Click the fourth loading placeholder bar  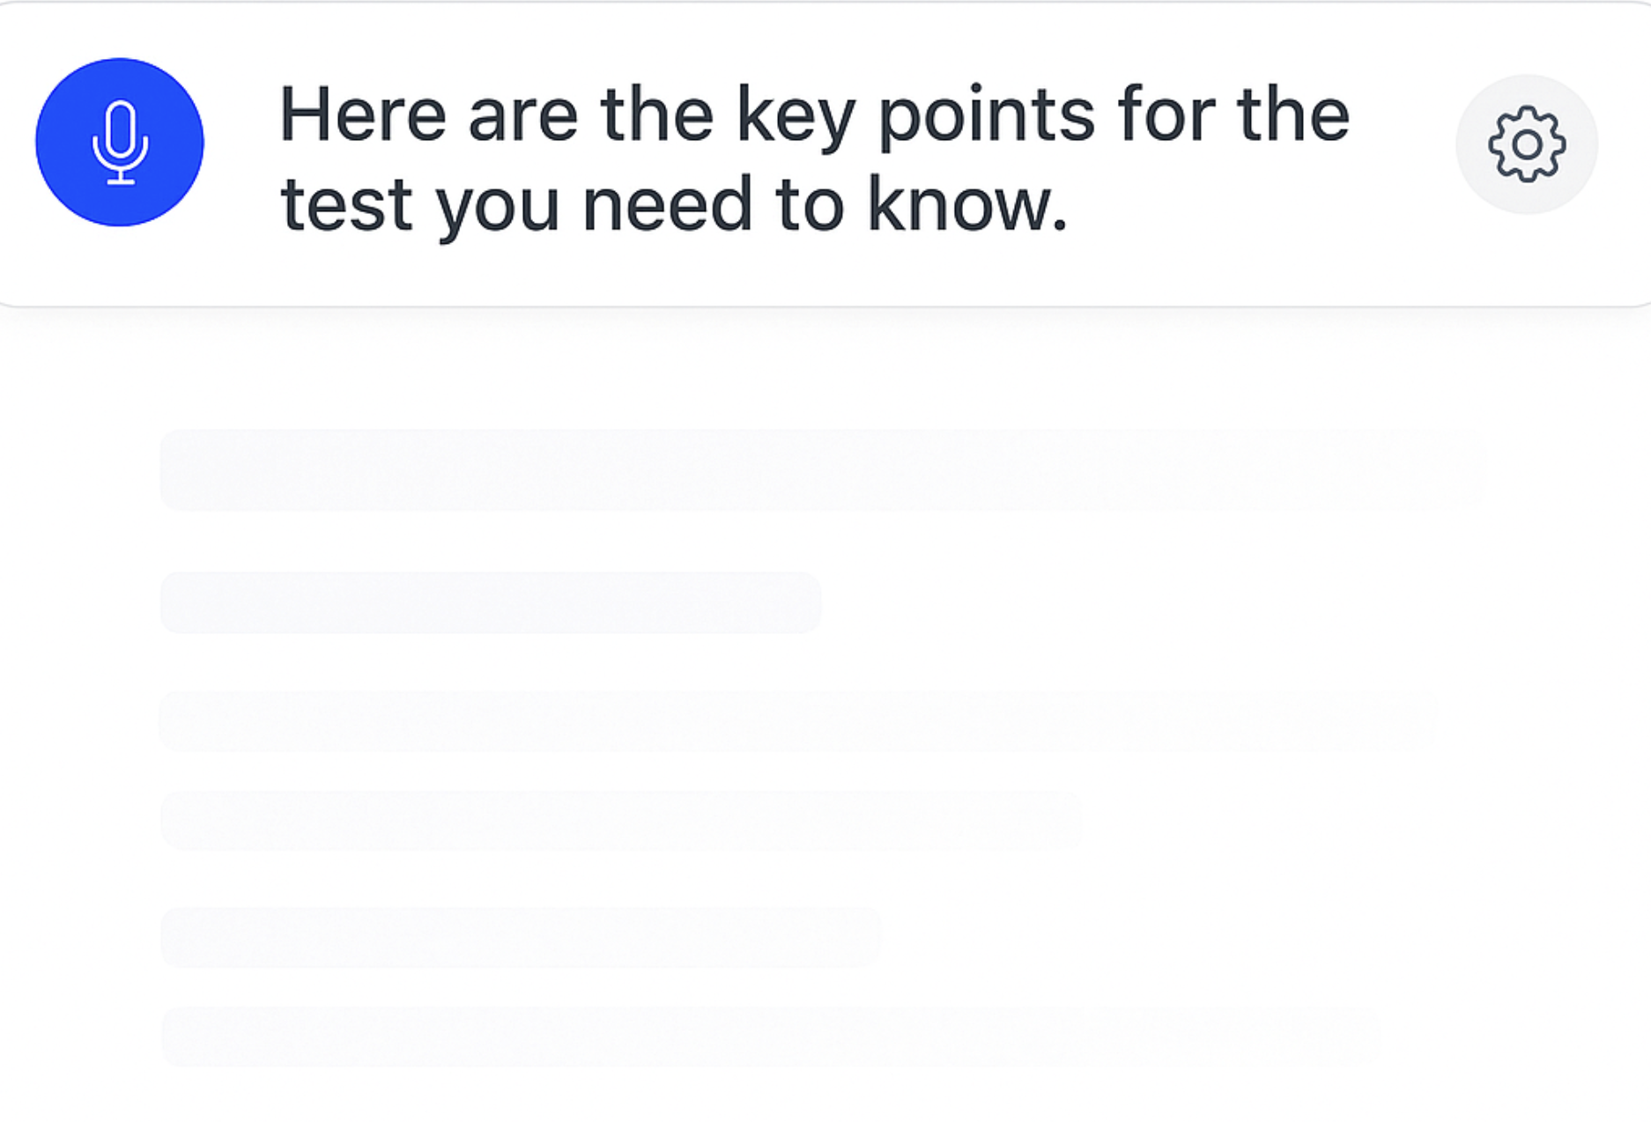[621, 820]
